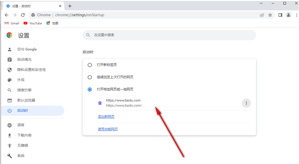This screenshot has height=164, width=299.
Task: Open the Chrome three-dot menu
Action: point(297,15)
